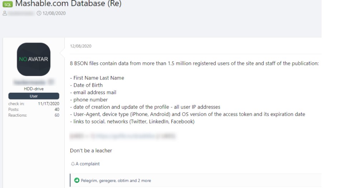Viewport: 342px width, 188px height.
Task: Click the dark User role badge
Action: pyautogui.click(x=34, y=96)
